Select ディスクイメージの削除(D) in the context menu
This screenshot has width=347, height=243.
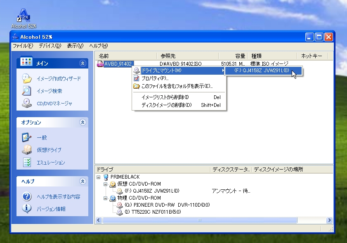[179, 105]
